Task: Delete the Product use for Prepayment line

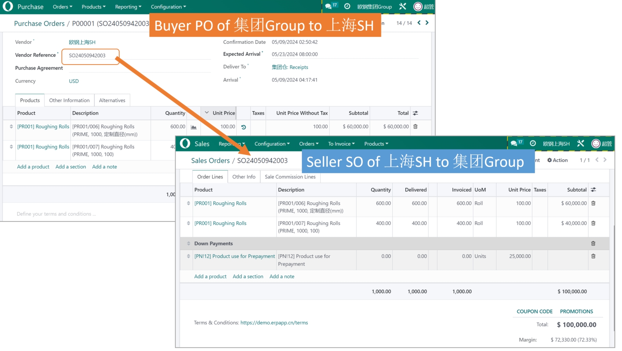Action: tap(593, 256)
